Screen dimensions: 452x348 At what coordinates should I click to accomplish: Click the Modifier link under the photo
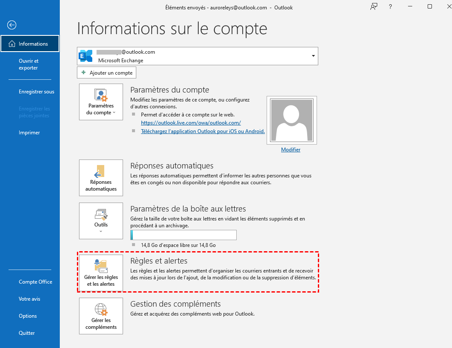click(291, 150)
